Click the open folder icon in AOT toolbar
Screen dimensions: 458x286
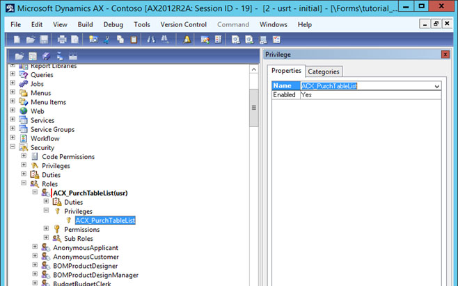tap(19, 56)
